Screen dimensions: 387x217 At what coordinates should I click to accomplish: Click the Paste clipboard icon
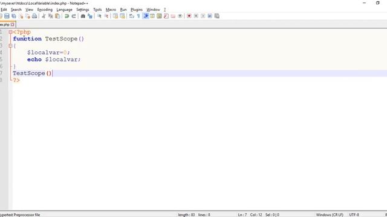click(x=57, y=16)
